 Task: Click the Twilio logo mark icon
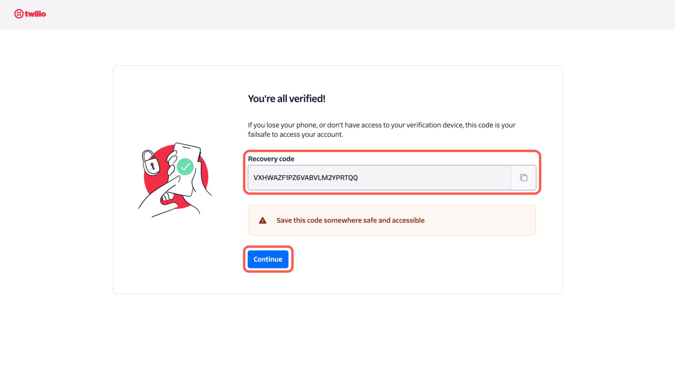point(19,14)
